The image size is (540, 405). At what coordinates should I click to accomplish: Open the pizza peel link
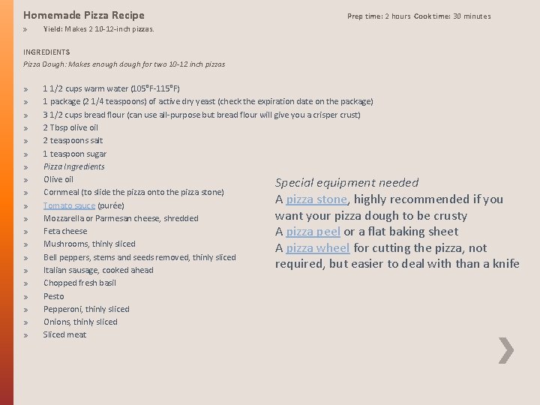click(x=313, y=232)
